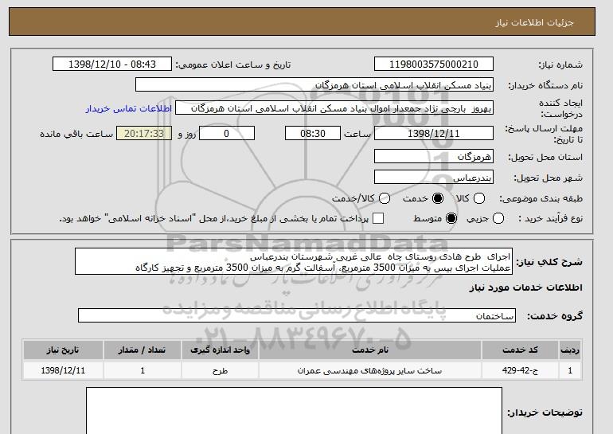The width and height of the screenshot is (613, 434).
Task: Open اطلاعات تماس خریدار link
Action: pyautogui.click(x=129, y=108)
